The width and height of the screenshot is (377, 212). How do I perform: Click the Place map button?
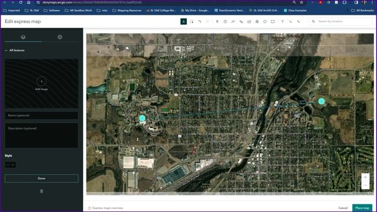(362, 208)
